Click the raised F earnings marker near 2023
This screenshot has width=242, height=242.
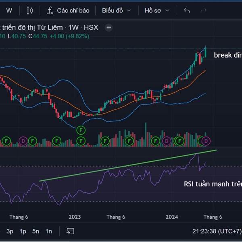coord(81,130)
